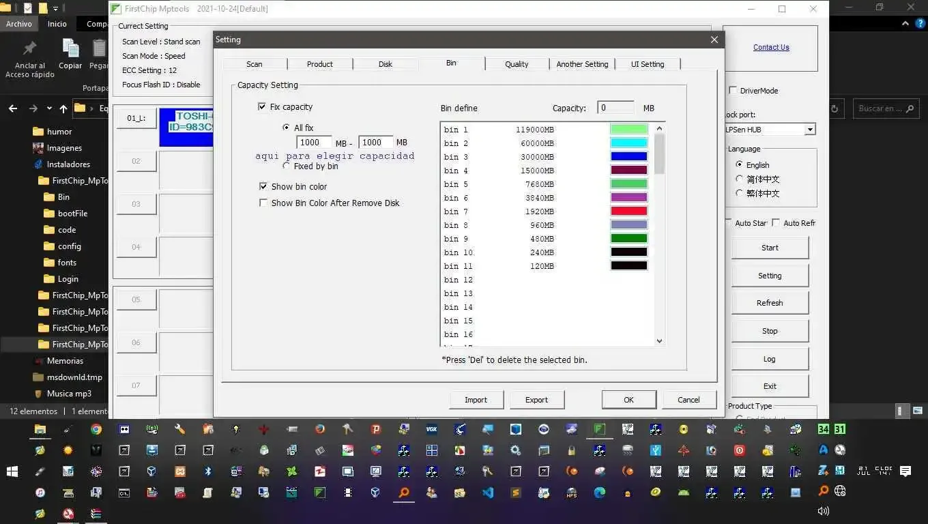Click Anclar al Acceso rápido pin icon

click(x=30, y=48)
